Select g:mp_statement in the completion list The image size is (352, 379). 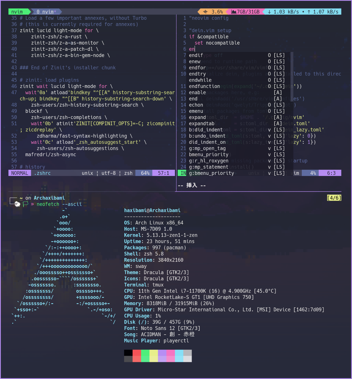pyautogui.click(x=238, y=167)
